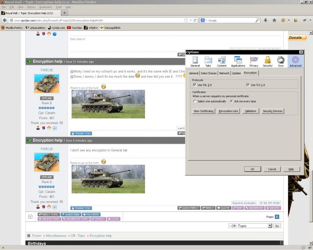Viewport: 313px width, 250px height.
Task: Click in the Google search field
Action: [232, 20]
